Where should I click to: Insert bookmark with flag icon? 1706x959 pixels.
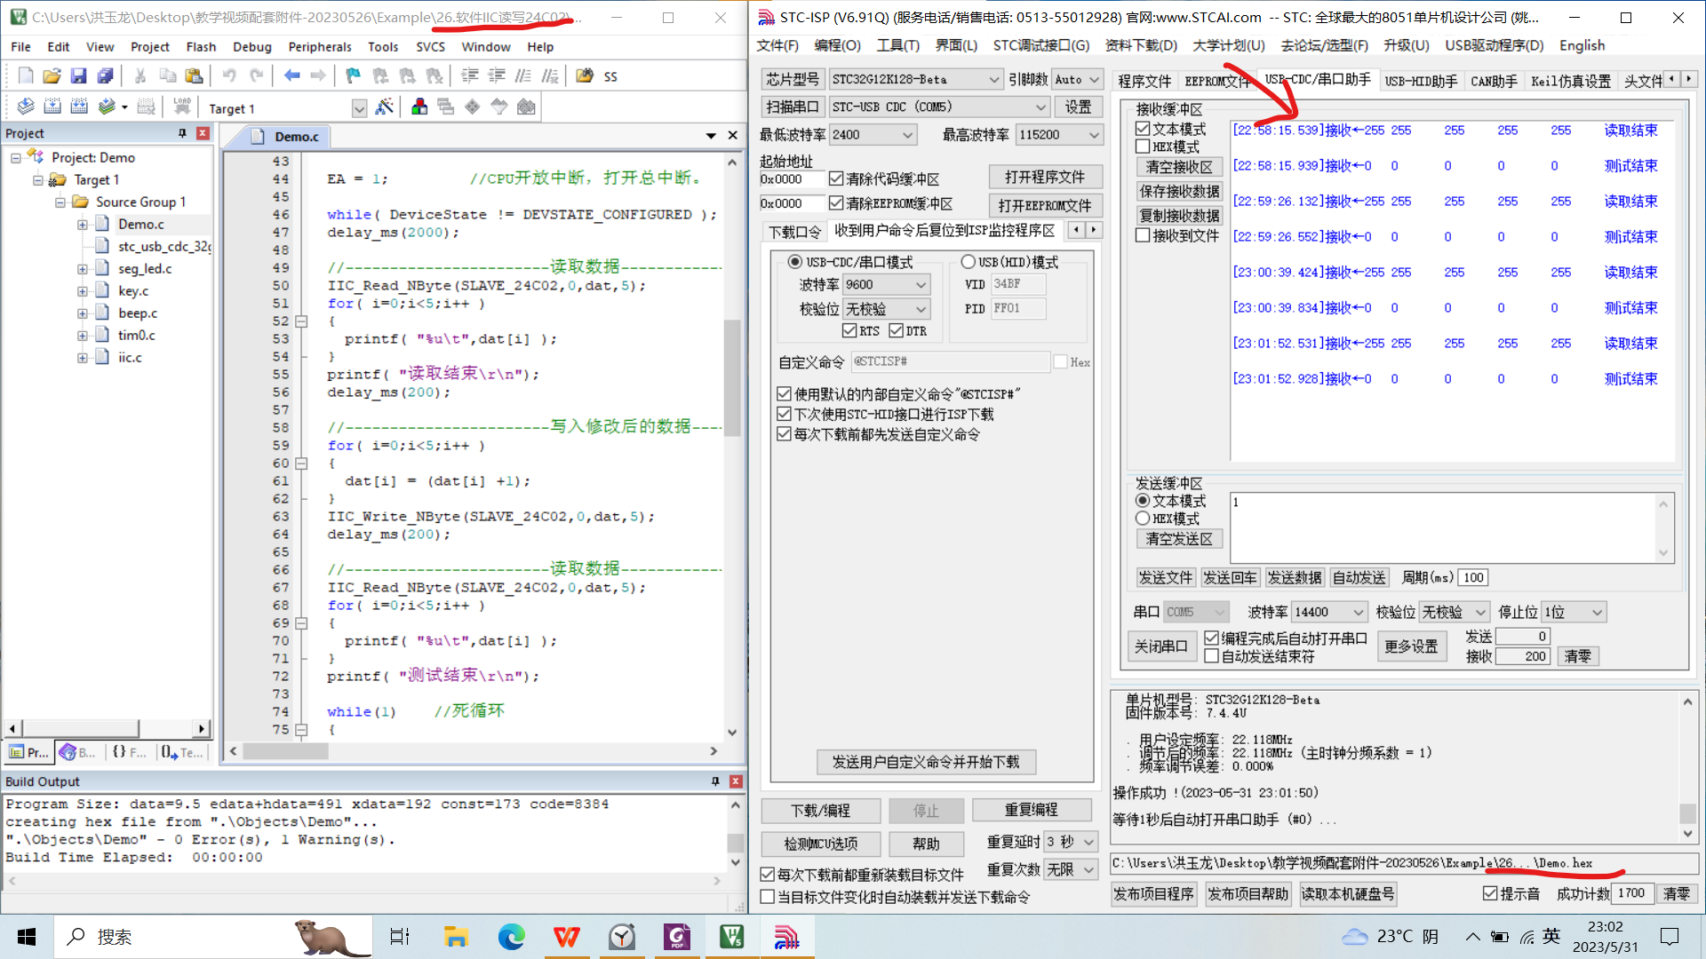pos(354,76)
